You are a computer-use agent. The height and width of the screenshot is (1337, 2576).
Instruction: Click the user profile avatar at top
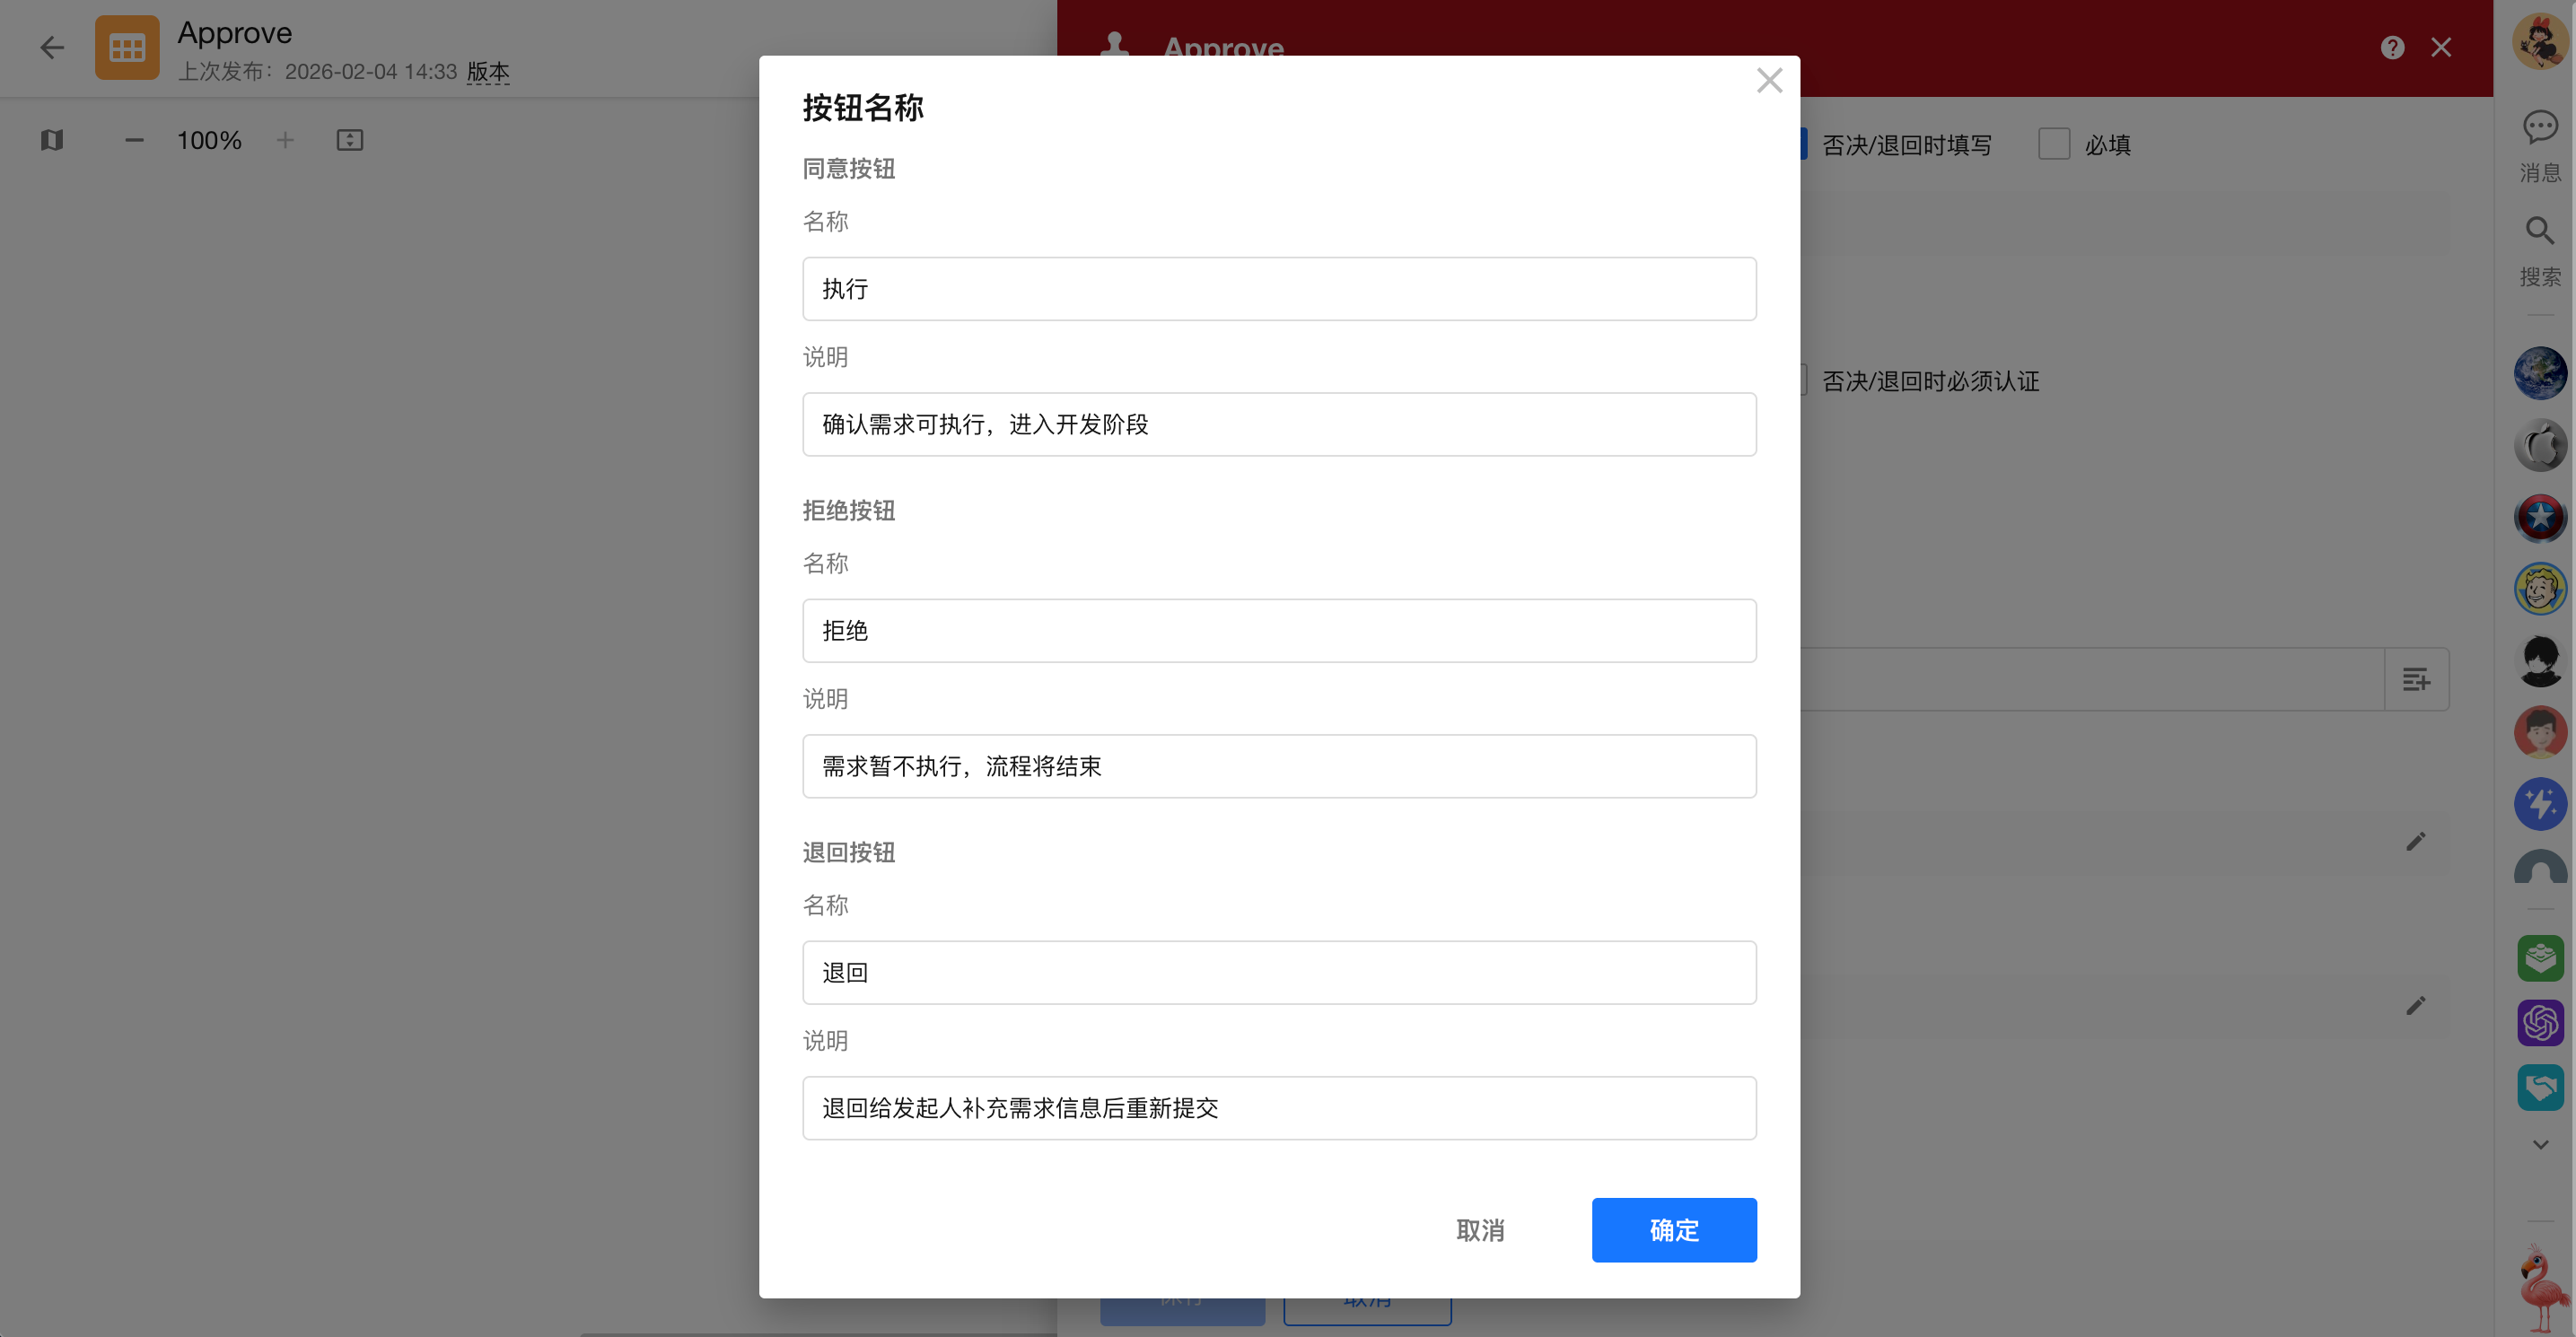2540,42
